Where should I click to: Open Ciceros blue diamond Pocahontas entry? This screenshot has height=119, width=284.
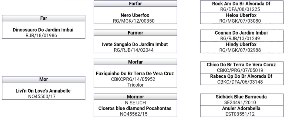click(135, 108)
